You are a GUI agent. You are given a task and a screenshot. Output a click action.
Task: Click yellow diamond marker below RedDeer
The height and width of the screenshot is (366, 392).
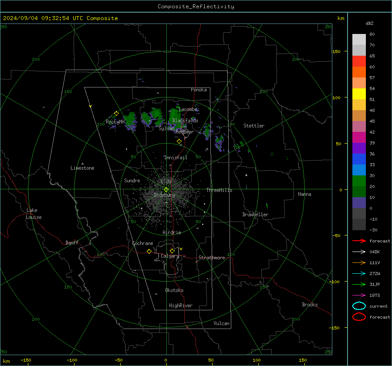[179, 141]
